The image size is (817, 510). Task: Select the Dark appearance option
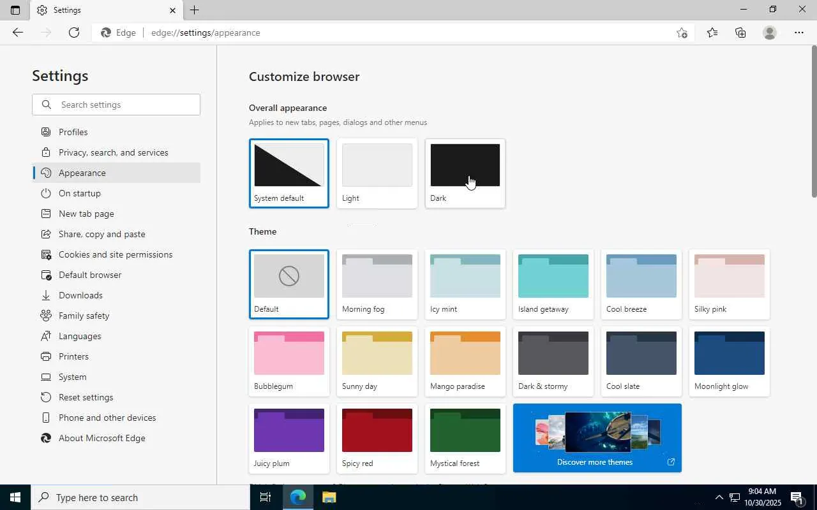pyautogui.click(x=465, y=173)
